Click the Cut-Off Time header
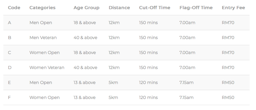Viewport: 256px width, 110px height. (x=155, y=8)
